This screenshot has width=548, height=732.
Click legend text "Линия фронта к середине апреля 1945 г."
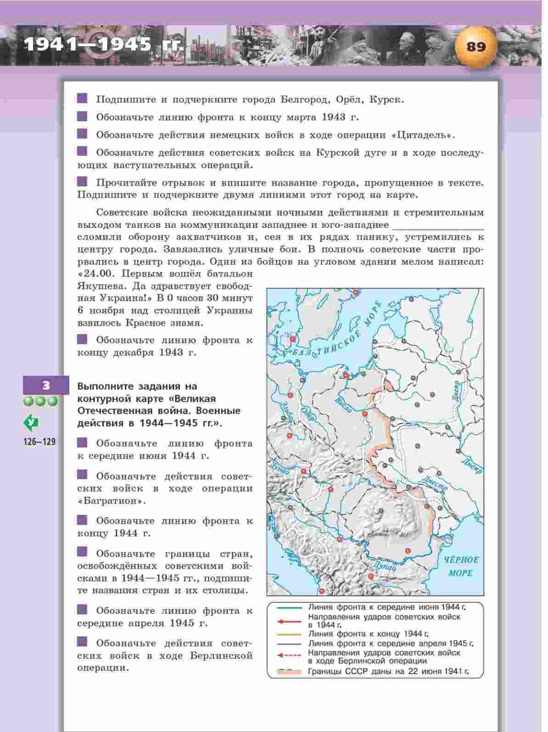(391, 643)
